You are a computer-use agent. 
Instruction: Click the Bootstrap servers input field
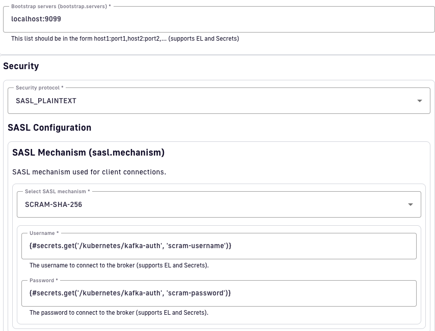pyautogui.click(x=219, y=19)
